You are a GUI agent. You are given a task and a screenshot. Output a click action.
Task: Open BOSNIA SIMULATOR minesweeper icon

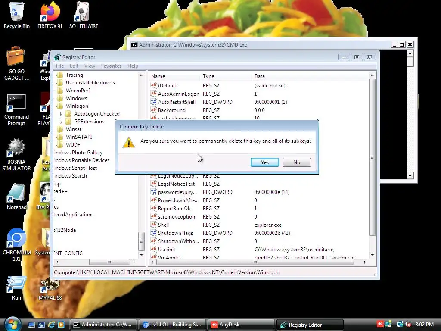16,155
